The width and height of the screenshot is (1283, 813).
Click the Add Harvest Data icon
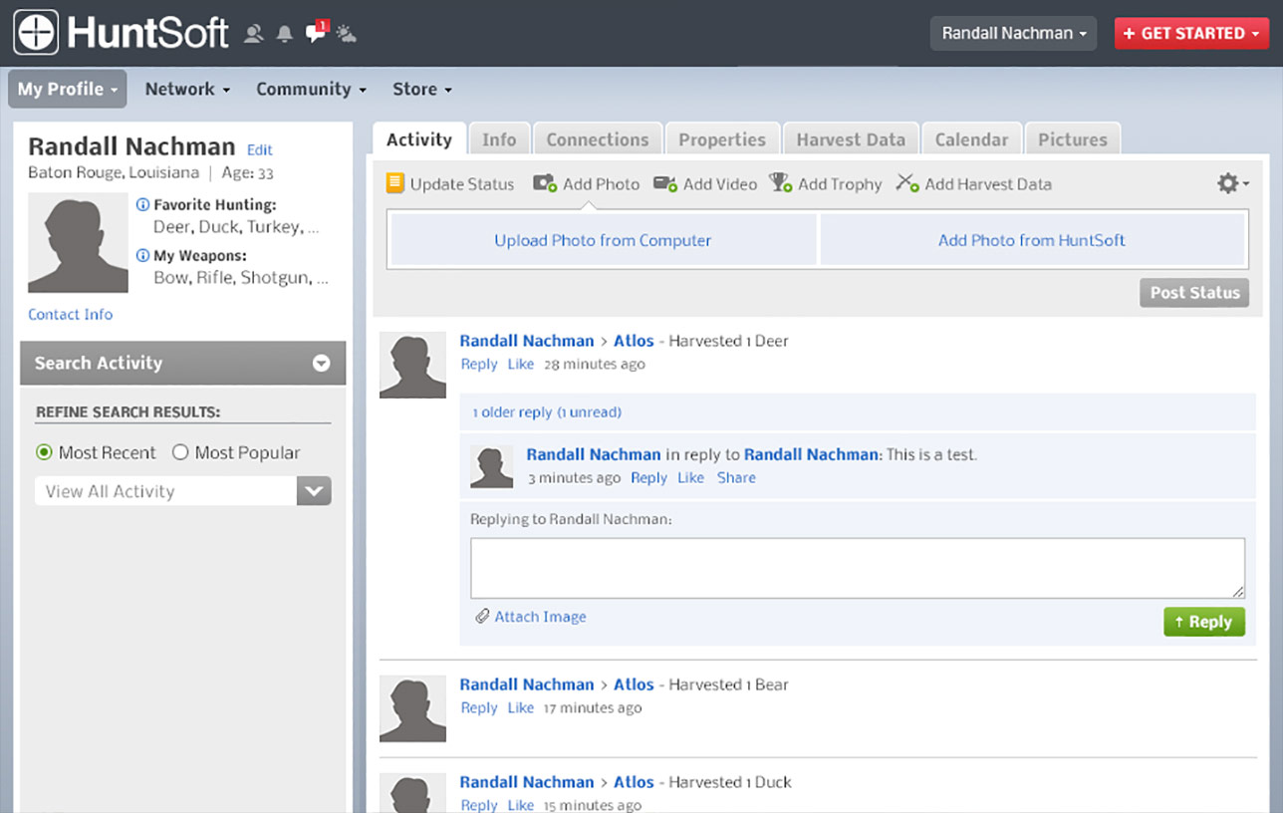coord(906,183)
